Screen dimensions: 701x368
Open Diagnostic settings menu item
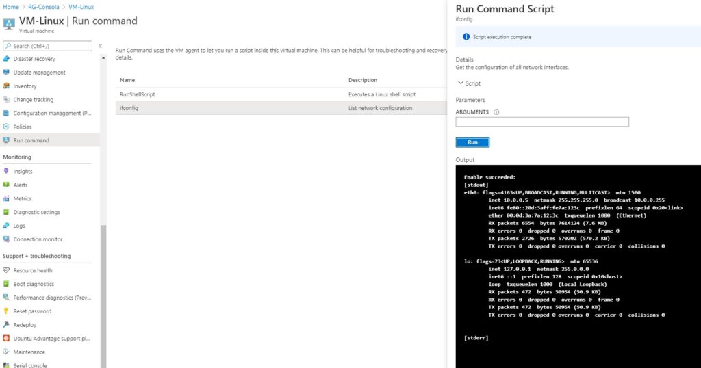(x=37, y=212)
